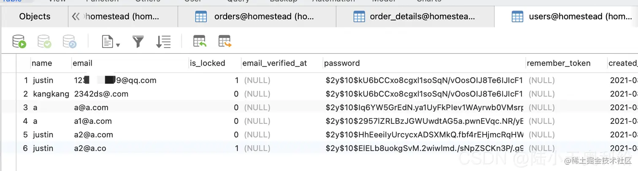This screenshot has height=171, width=638.
Task: Open the order_details@homestead tab
Action: 415,17
